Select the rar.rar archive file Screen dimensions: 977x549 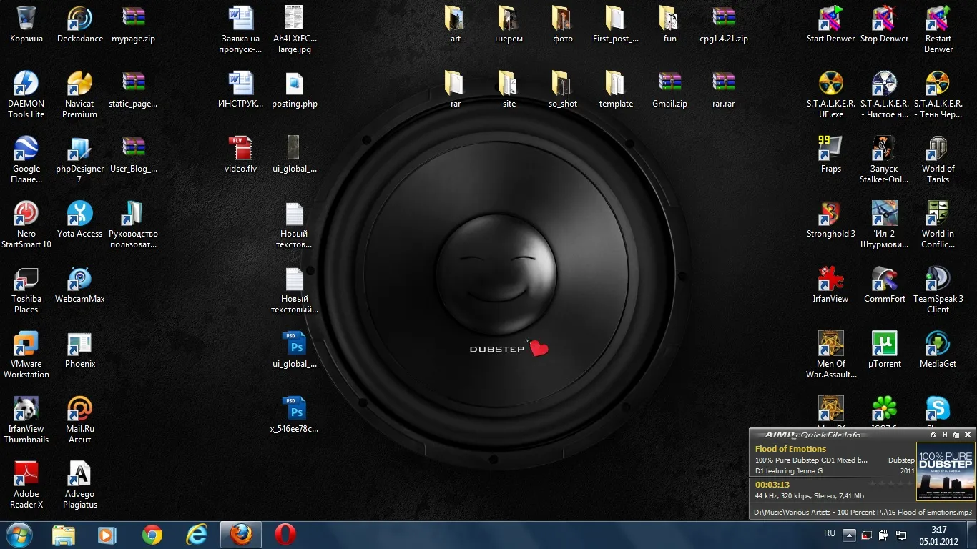click(x=723, y=89)
